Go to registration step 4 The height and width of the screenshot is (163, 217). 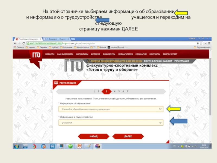[x=114, y=92]
